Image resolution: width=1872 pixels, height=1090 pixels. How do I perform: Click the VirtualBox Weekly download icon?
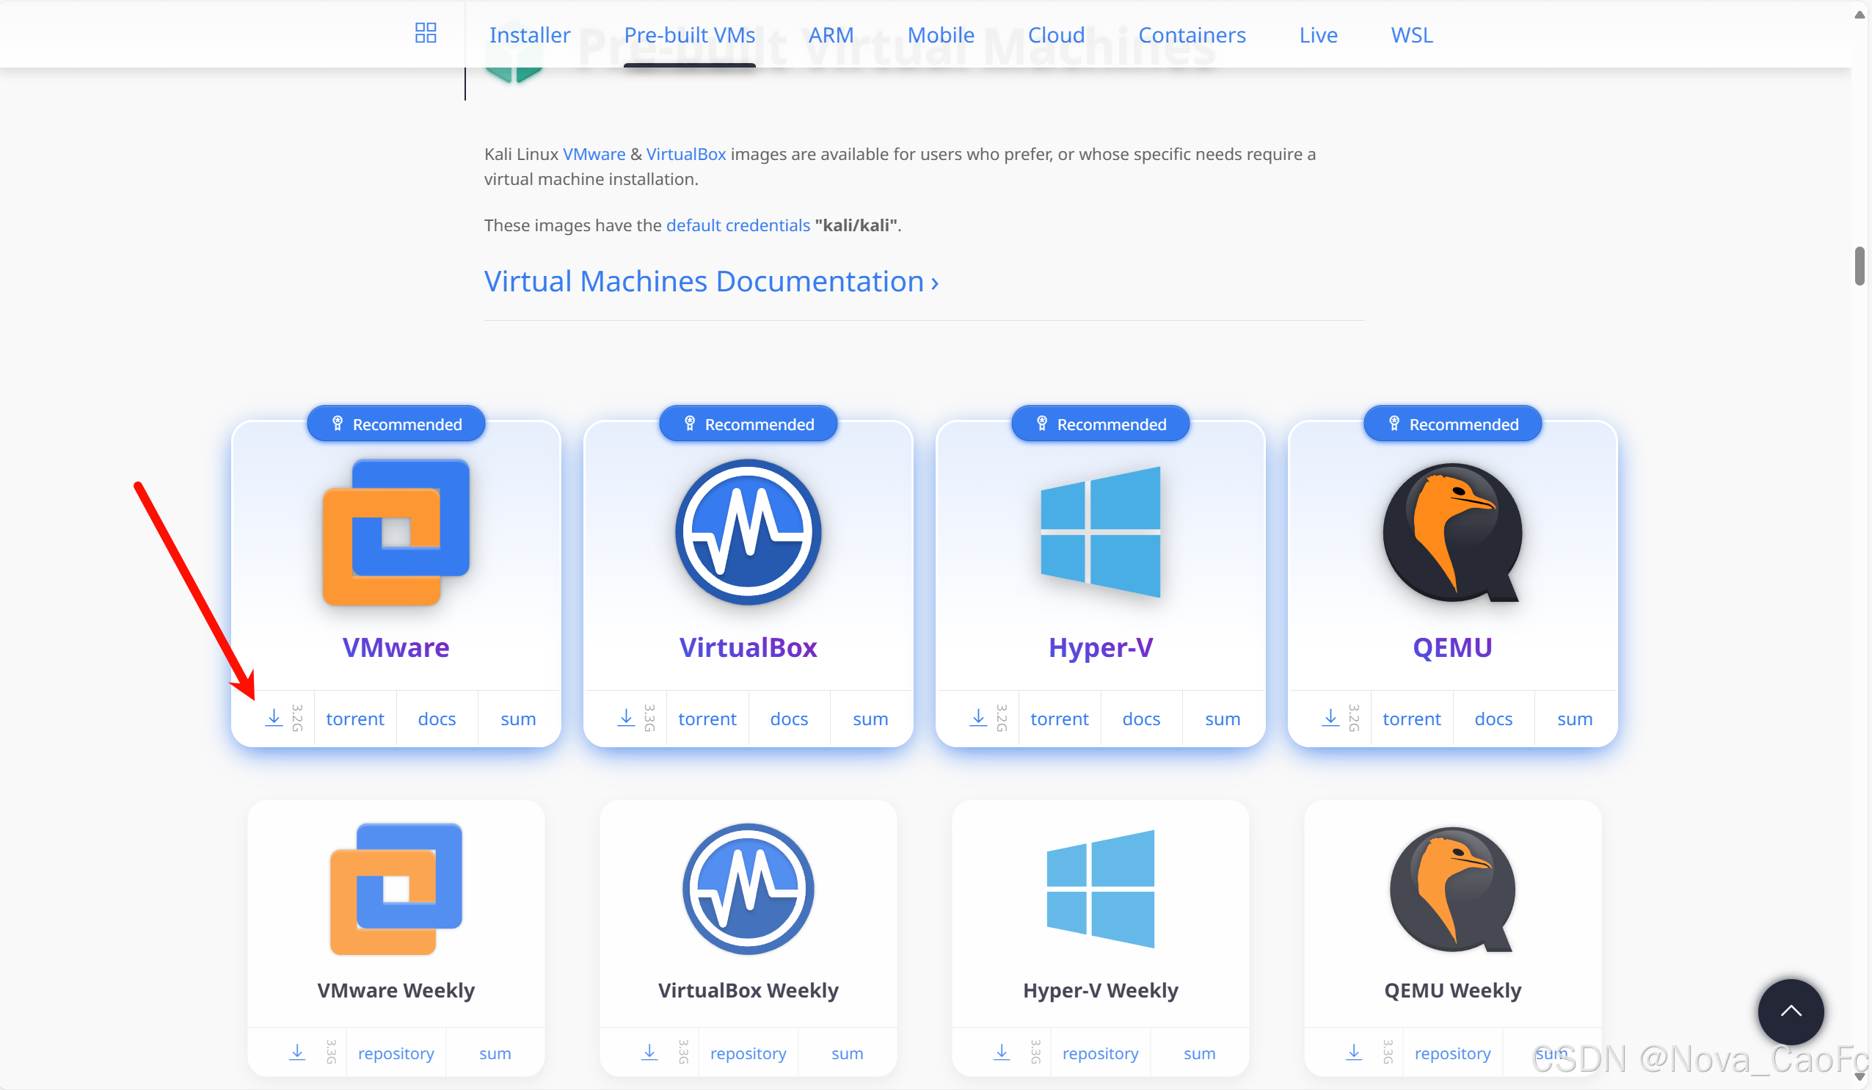click(649, 1052)
